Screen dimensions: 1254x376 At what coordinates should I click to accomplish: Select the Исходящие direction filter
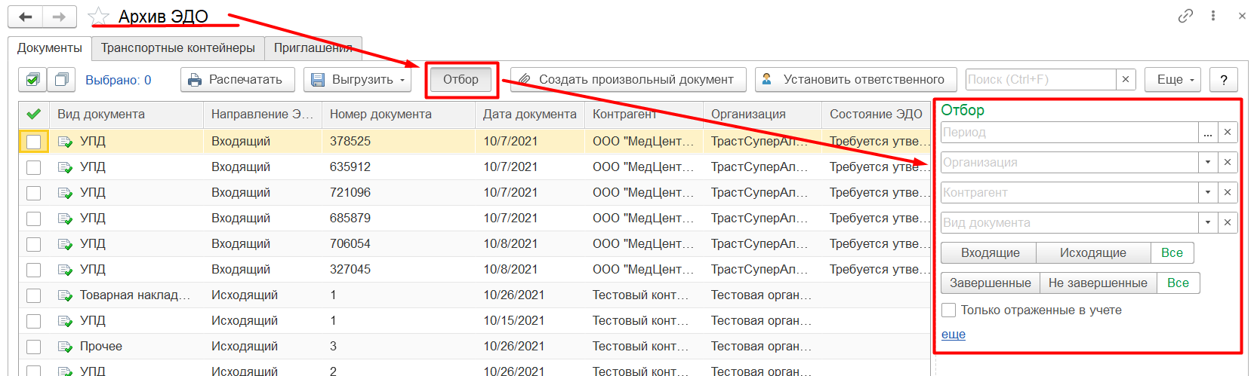[1093, 253]
